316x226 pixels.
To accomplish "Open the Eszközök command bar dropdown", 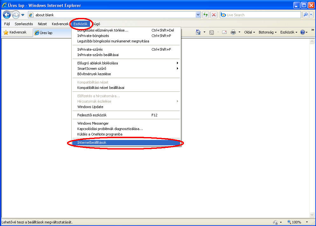I will pos(289,32).
